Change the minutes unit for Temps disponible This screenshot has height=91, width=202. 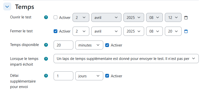[89, 45]
